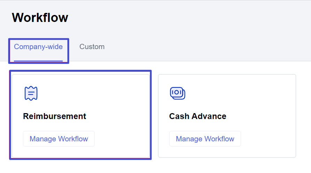Click the Reimbursement card title
The width and height of the screenshot is (311, 173).
(x=54, y=116)
